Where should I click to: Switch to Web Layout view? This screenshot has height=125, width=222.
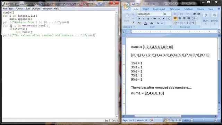173,120
